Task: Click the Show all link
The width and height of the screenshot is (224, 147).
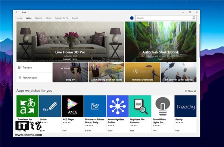Action: [190, 91]
